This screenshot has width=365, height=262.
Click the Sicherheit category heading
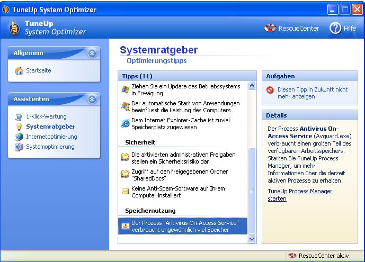140,142
